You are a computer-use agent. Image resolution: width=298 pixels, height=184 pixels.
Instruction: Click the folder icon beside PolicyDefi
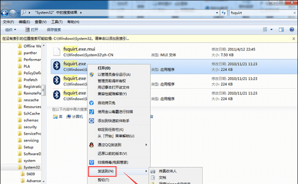tap(20, 73)
